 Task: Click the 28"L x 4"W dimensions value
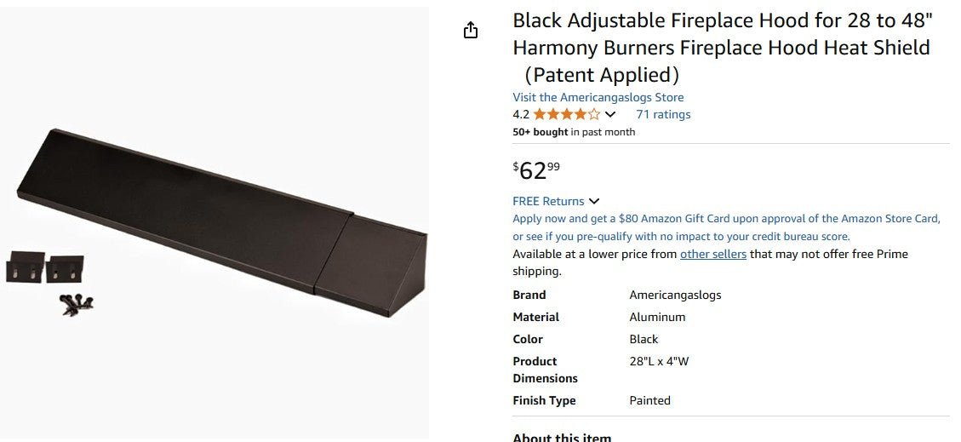click(659, 361)
